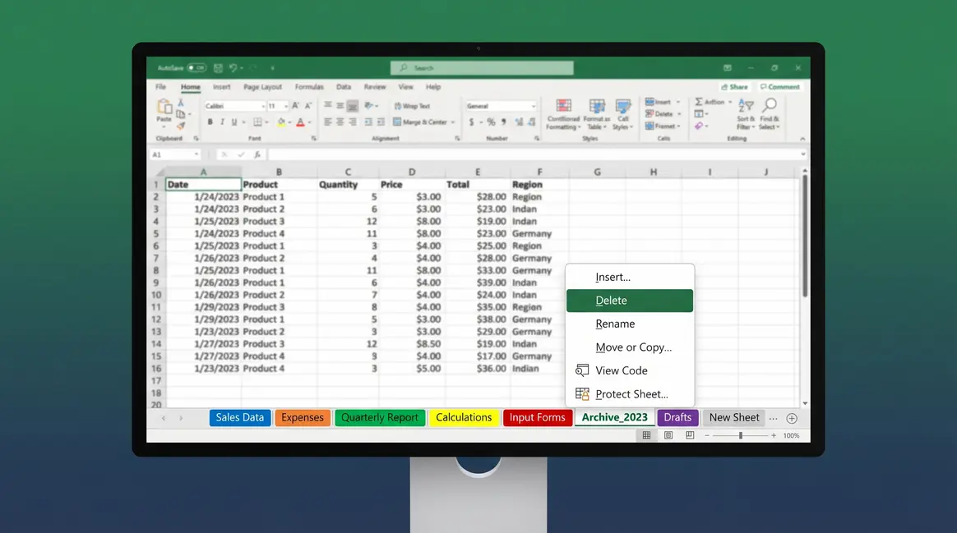Click the Cut scissors icon

(x=181, y=103)
